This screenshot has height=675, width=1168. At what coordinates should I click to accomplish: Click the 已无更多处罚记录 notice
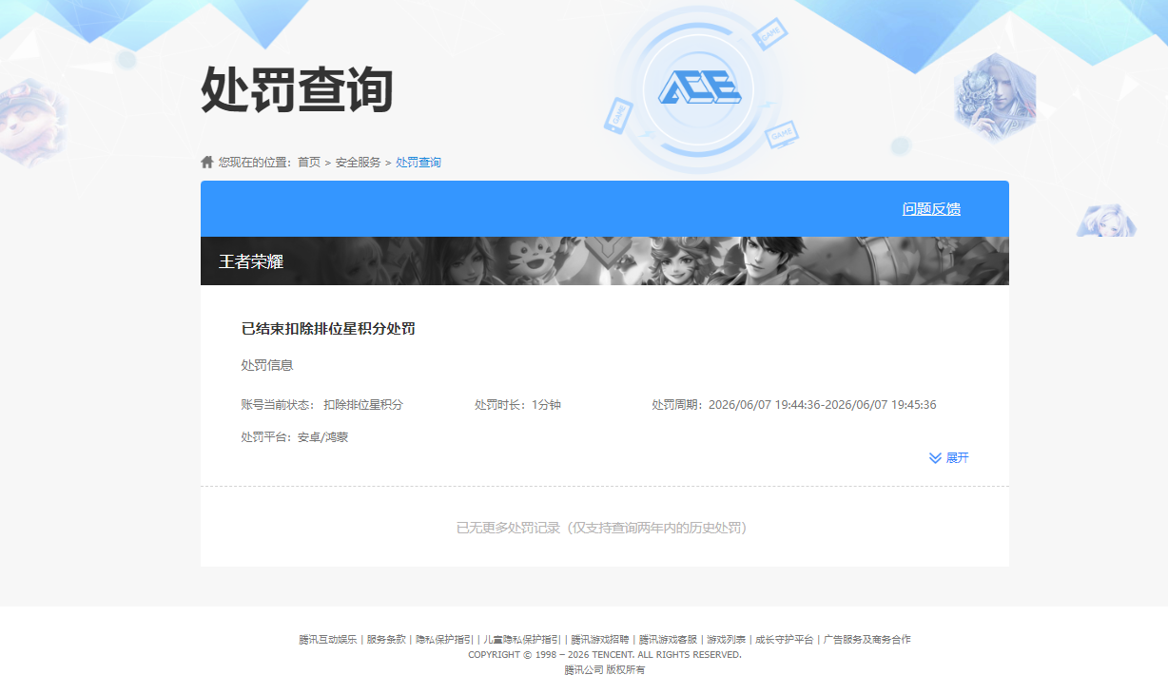(605, 528)
